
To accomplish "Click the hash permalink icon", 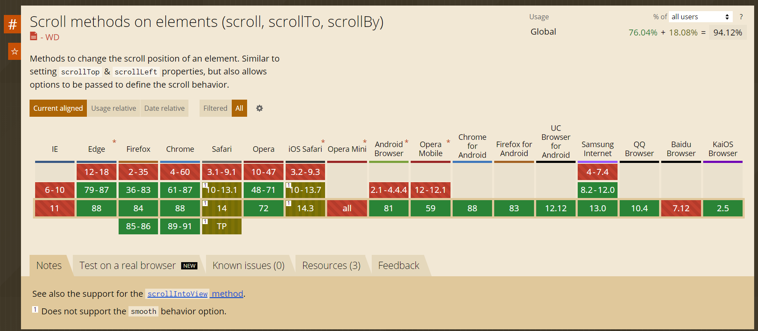I will coord(12,24).
